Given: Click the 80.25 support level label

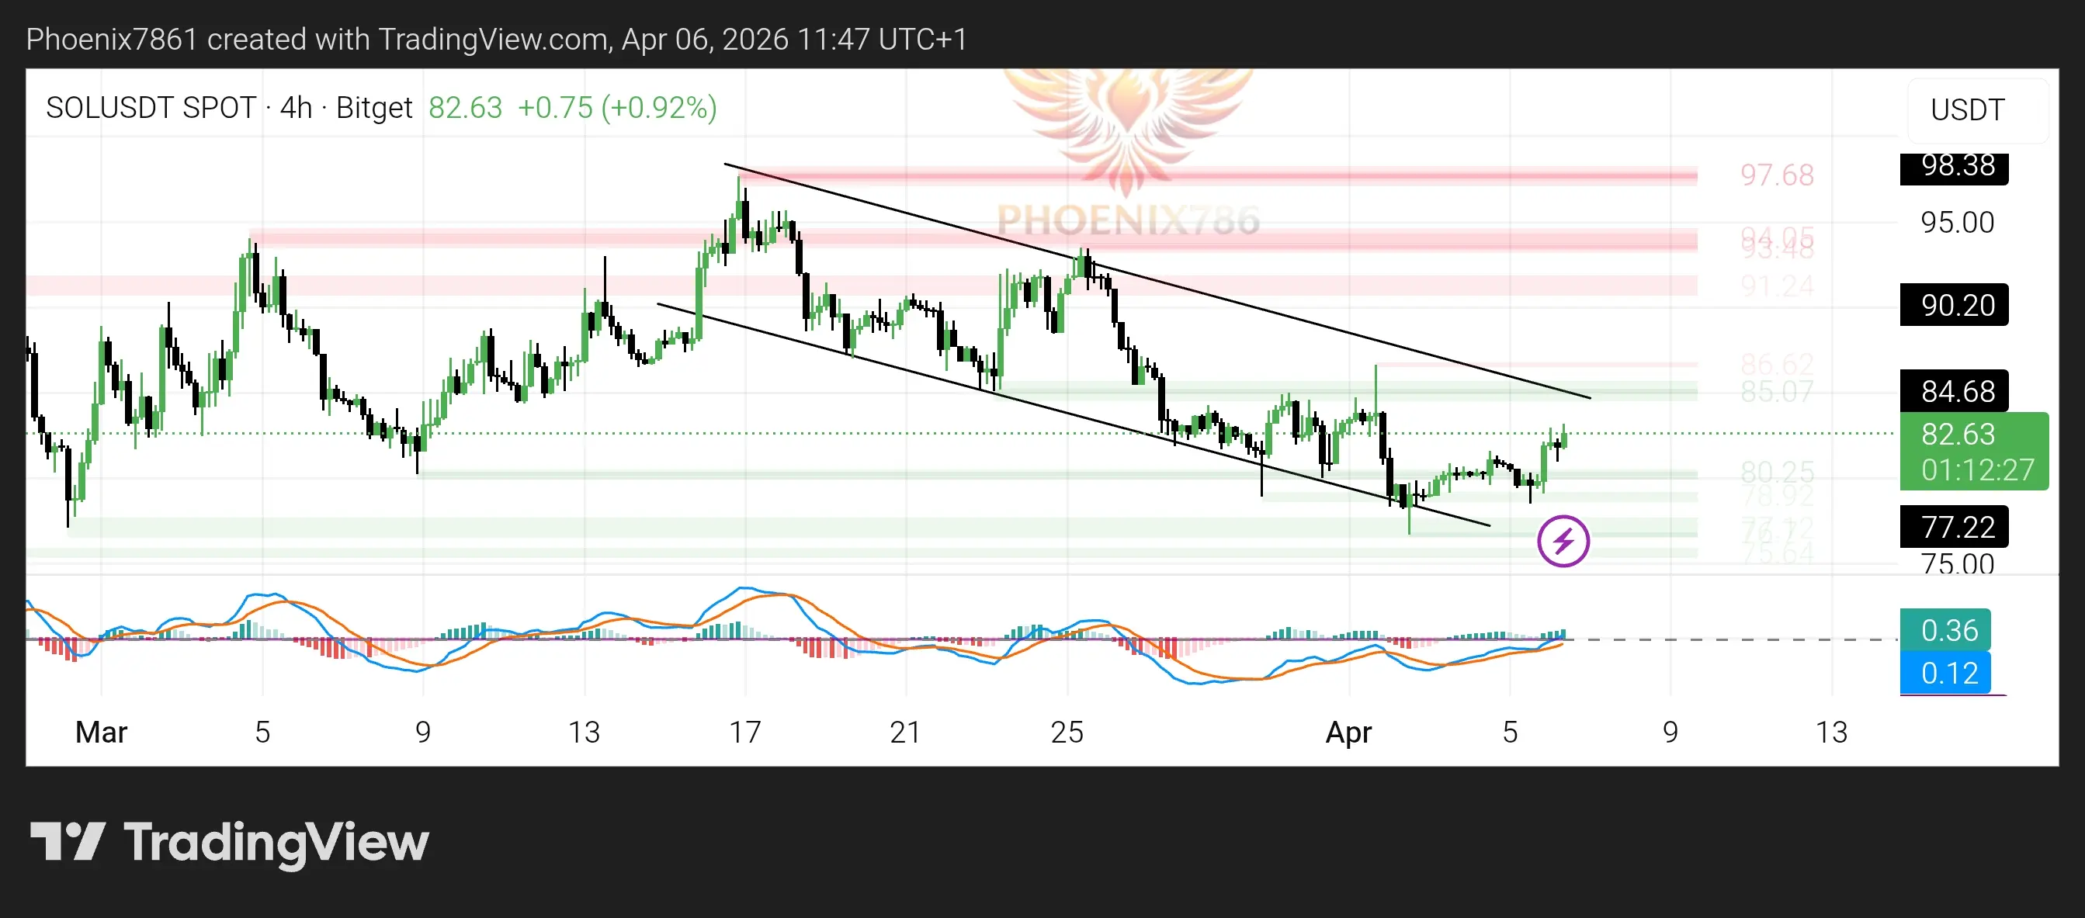Looking at the screenshot, I should pyautogui.click(x=1777, y=471).
